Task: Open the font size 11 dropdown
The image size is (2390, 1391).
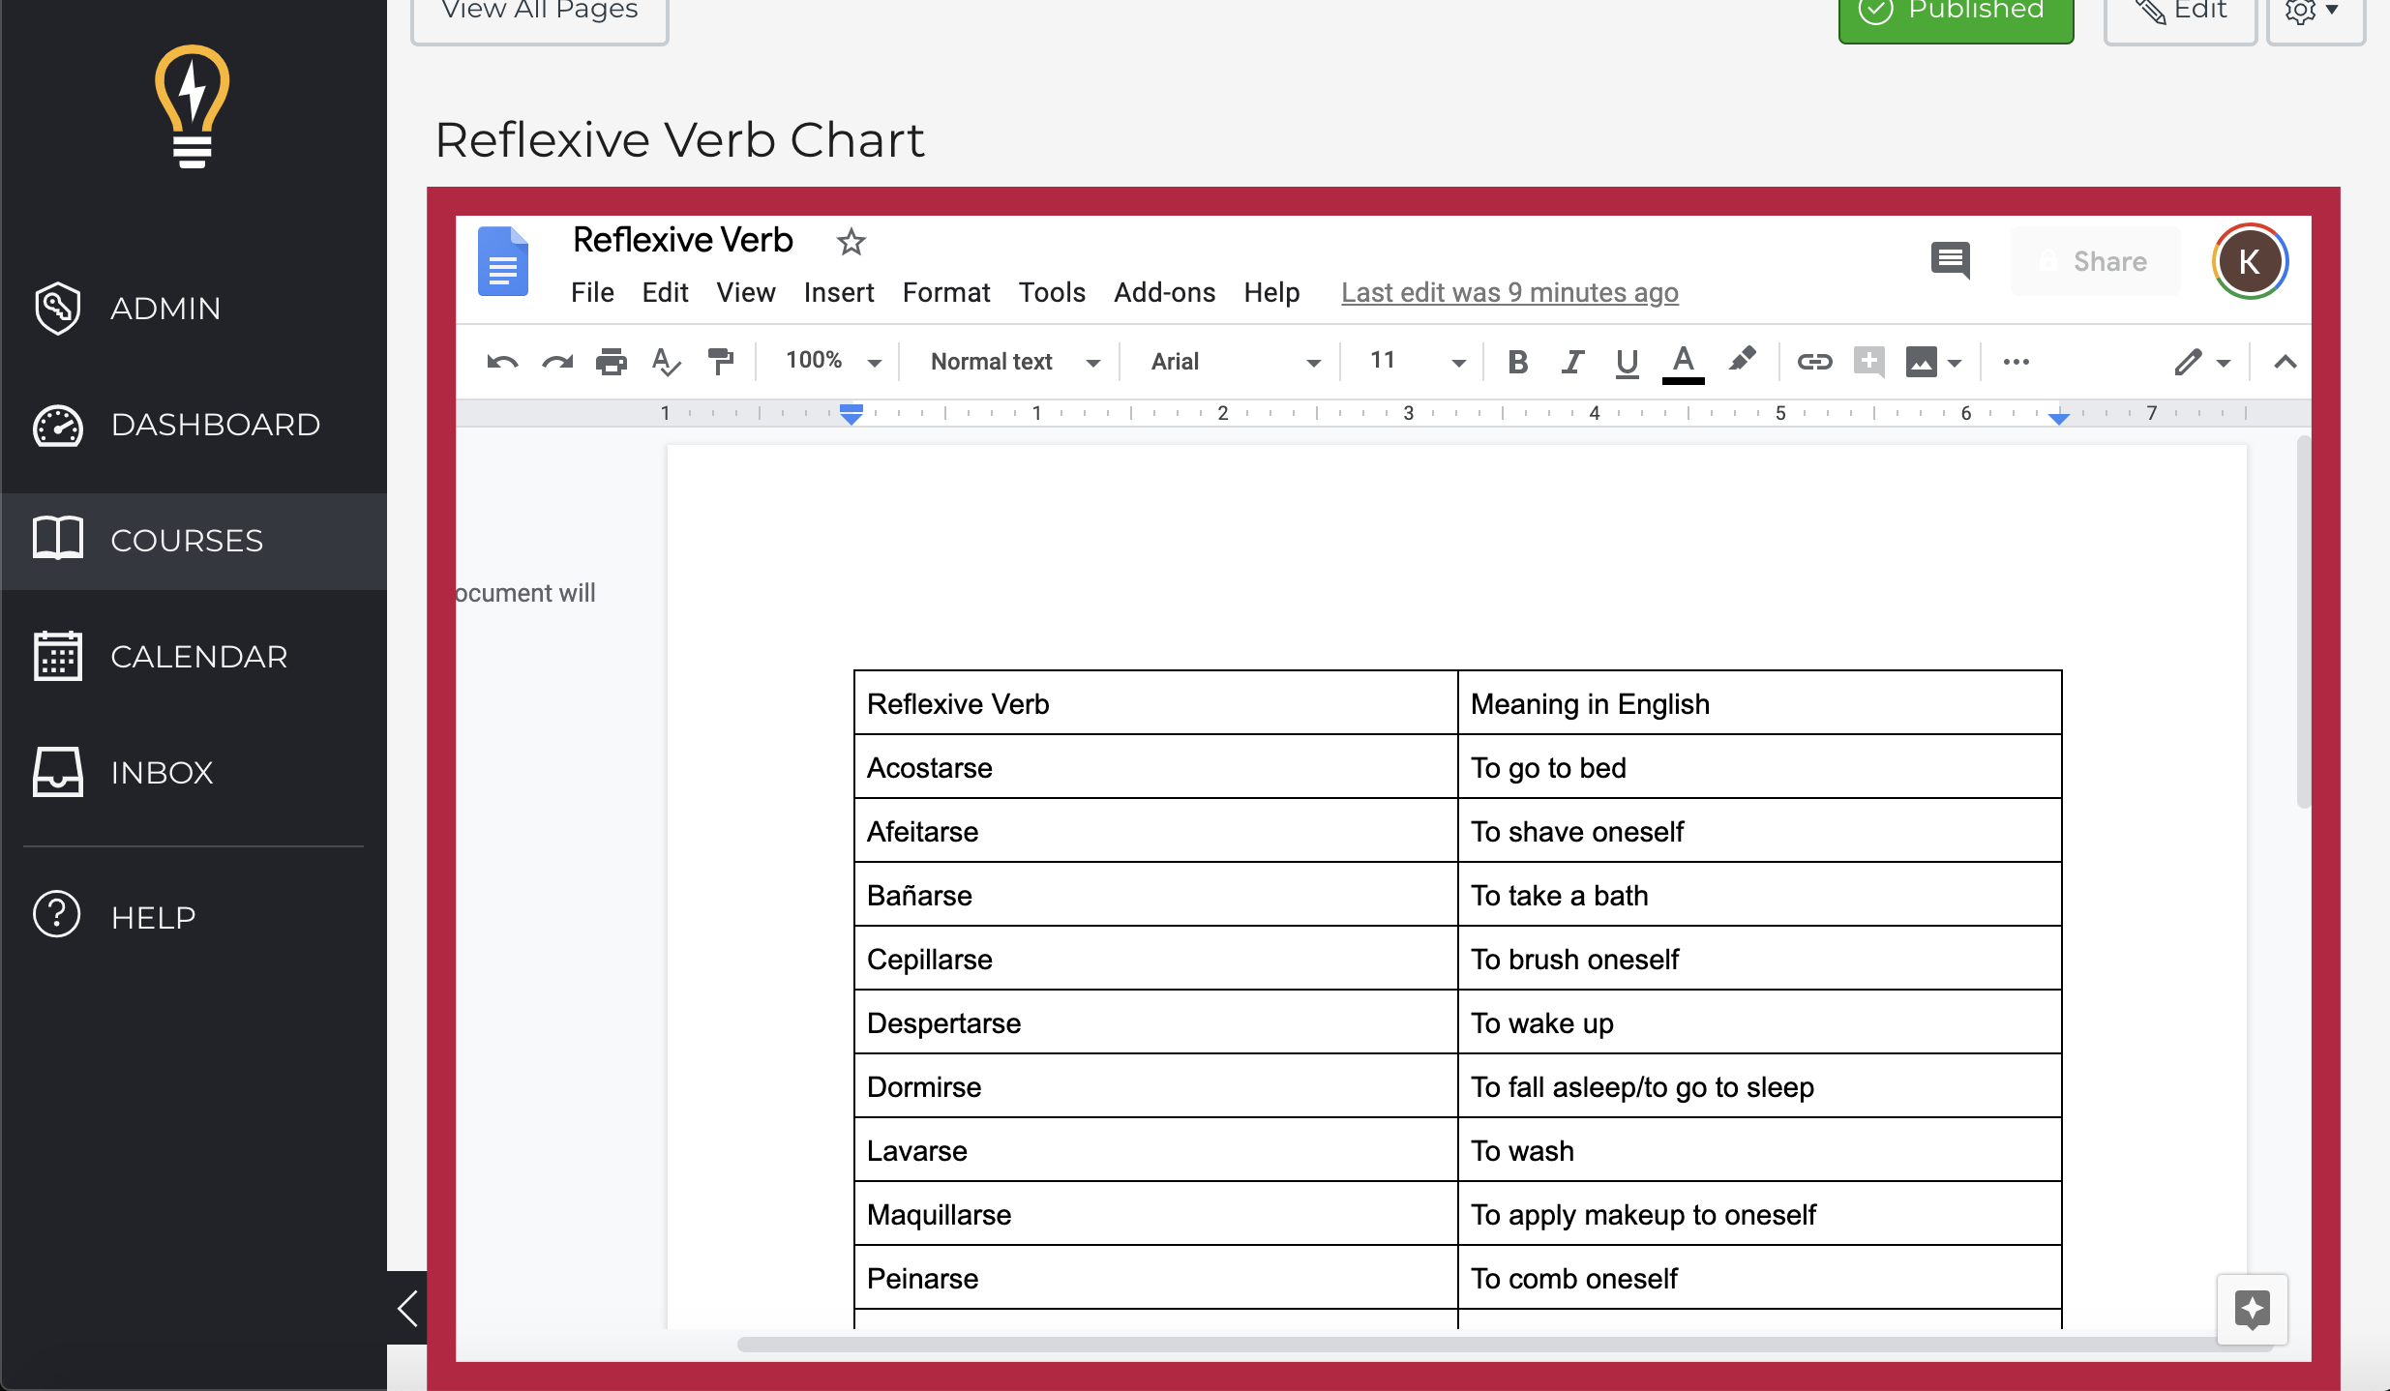Action: [1418, 362]
